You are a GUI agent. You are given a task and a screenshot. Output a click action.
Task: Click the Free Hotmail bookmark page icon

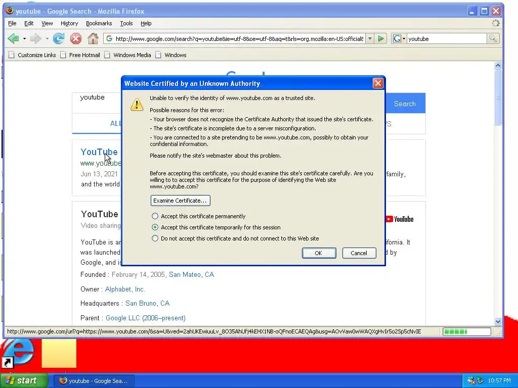pyautogui.click(x=63, y=55)
